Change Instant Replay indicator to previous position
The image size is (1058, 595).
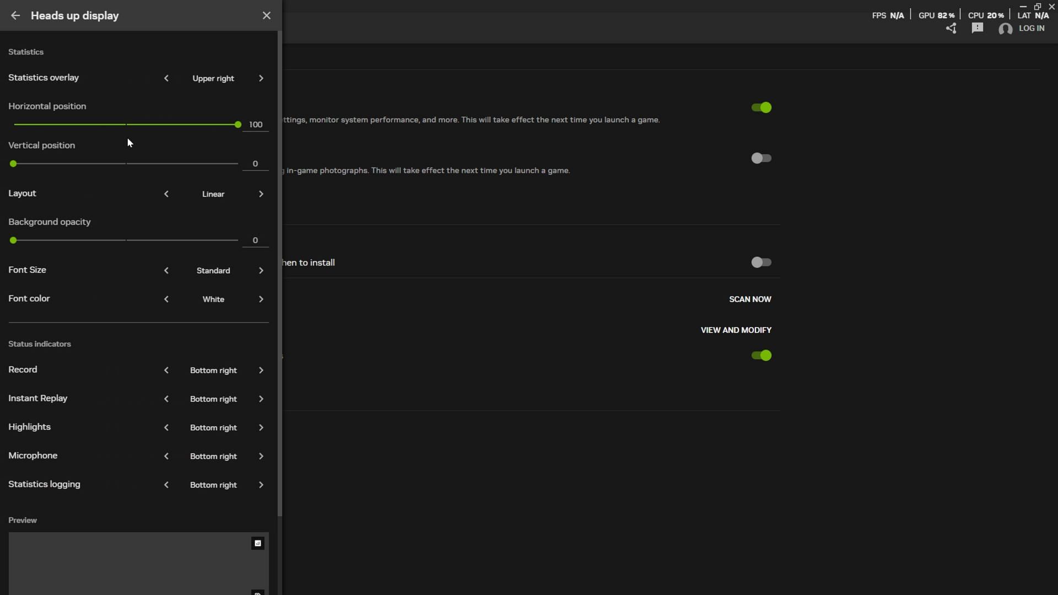[166, 399]
